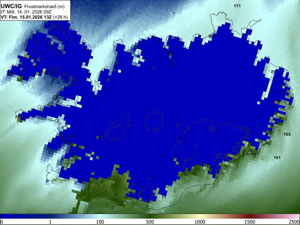Click the legend tick label 0
This screenshot has width=300, height=225.
coord(2,222)
